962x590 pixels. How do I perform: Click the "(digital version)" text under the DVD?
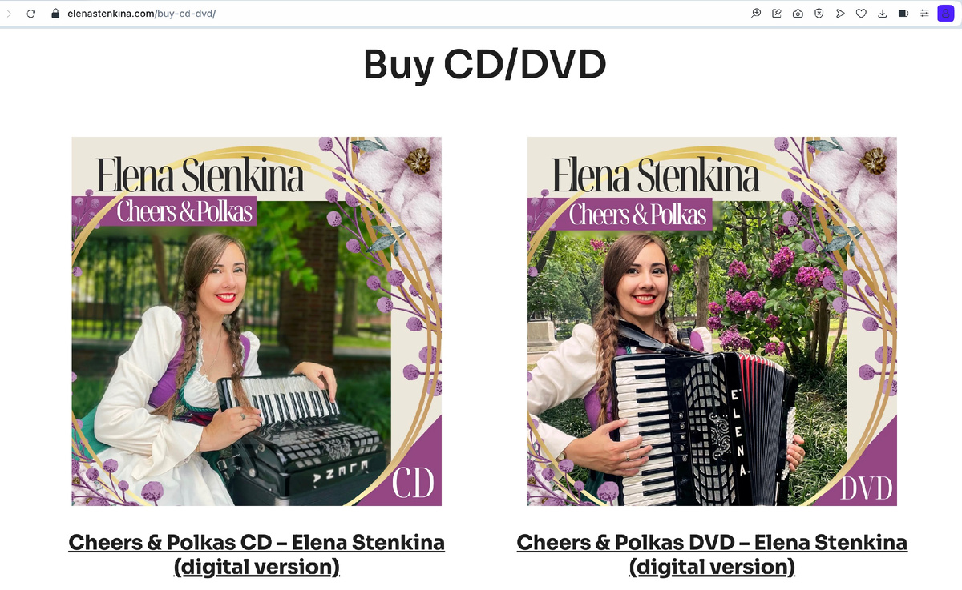pos(712,567)
